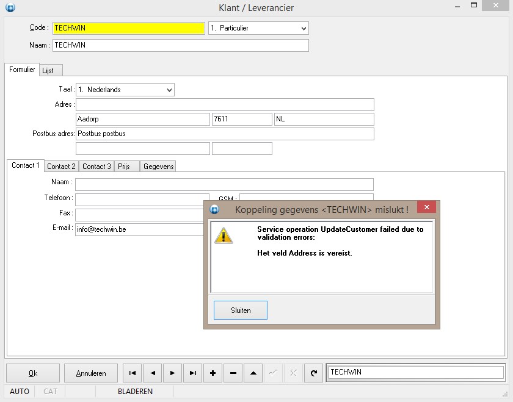The height and width of the screenshot is (402, 513).
Task: Click the CAT status bar entry
Action: click(50, 392)
